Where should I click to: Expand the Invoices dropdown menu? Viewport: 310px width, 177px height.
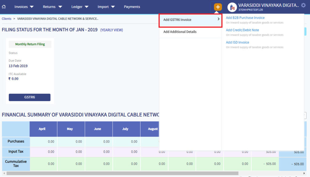click(x=24, y=6)
